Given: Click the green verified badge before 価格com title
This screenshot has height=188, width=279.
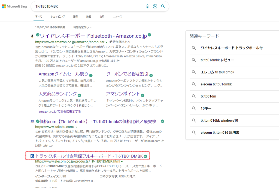Looking at the screenshot, I should 38,121.
